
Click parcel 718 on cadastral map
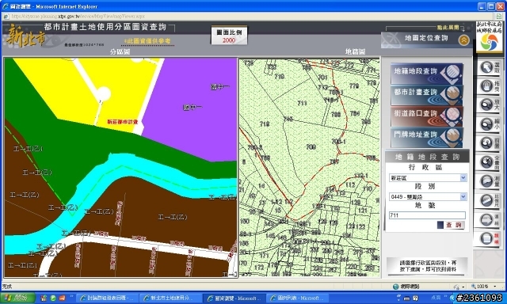(265, 123)
